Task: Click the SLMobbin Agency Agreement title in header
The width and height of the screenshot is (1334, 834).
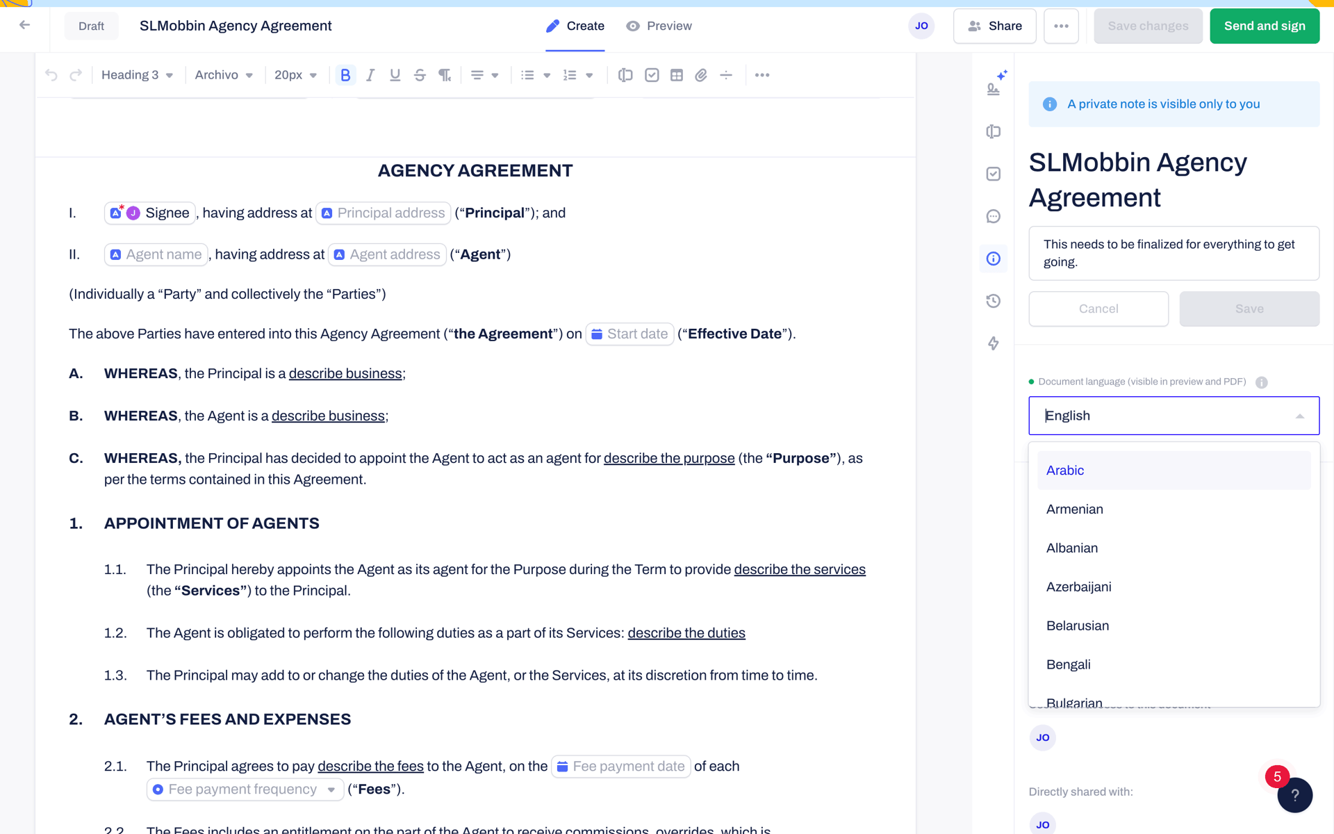Action: 236,26
